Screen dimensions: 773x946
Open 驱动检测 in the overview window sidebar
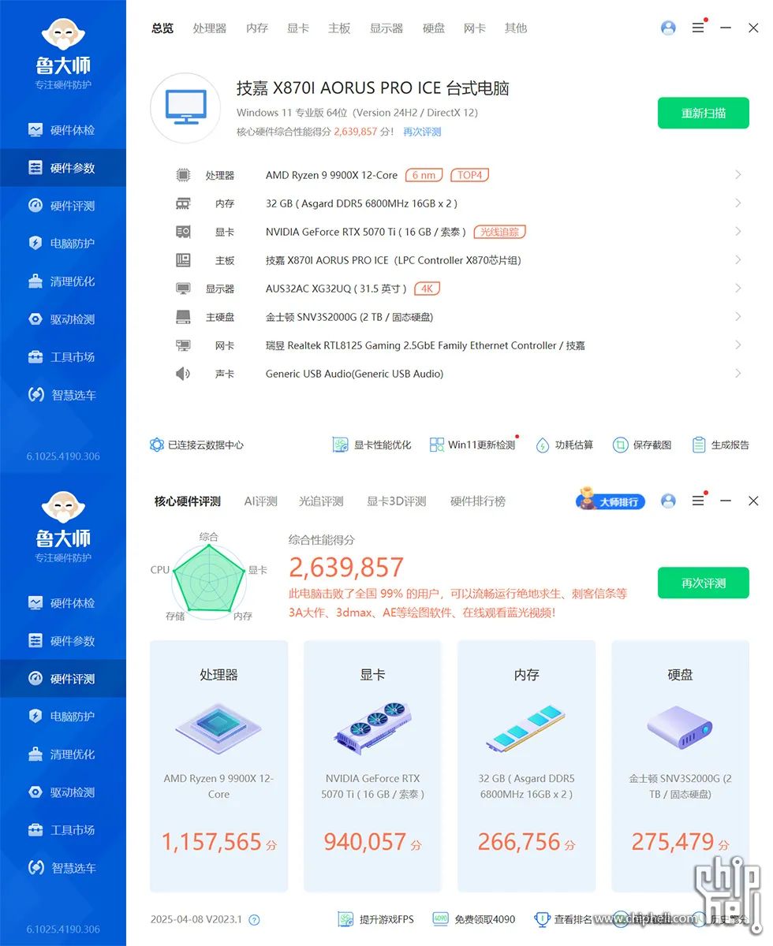click(x=63, y=319)
